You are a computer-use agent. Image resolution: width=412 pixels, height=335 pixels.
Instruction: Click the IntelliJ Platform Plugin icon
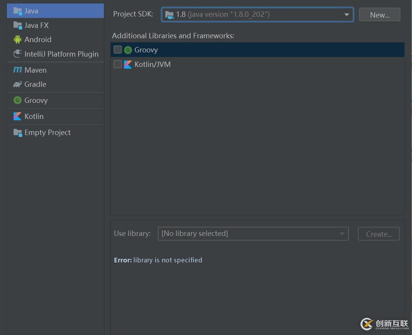18,54
